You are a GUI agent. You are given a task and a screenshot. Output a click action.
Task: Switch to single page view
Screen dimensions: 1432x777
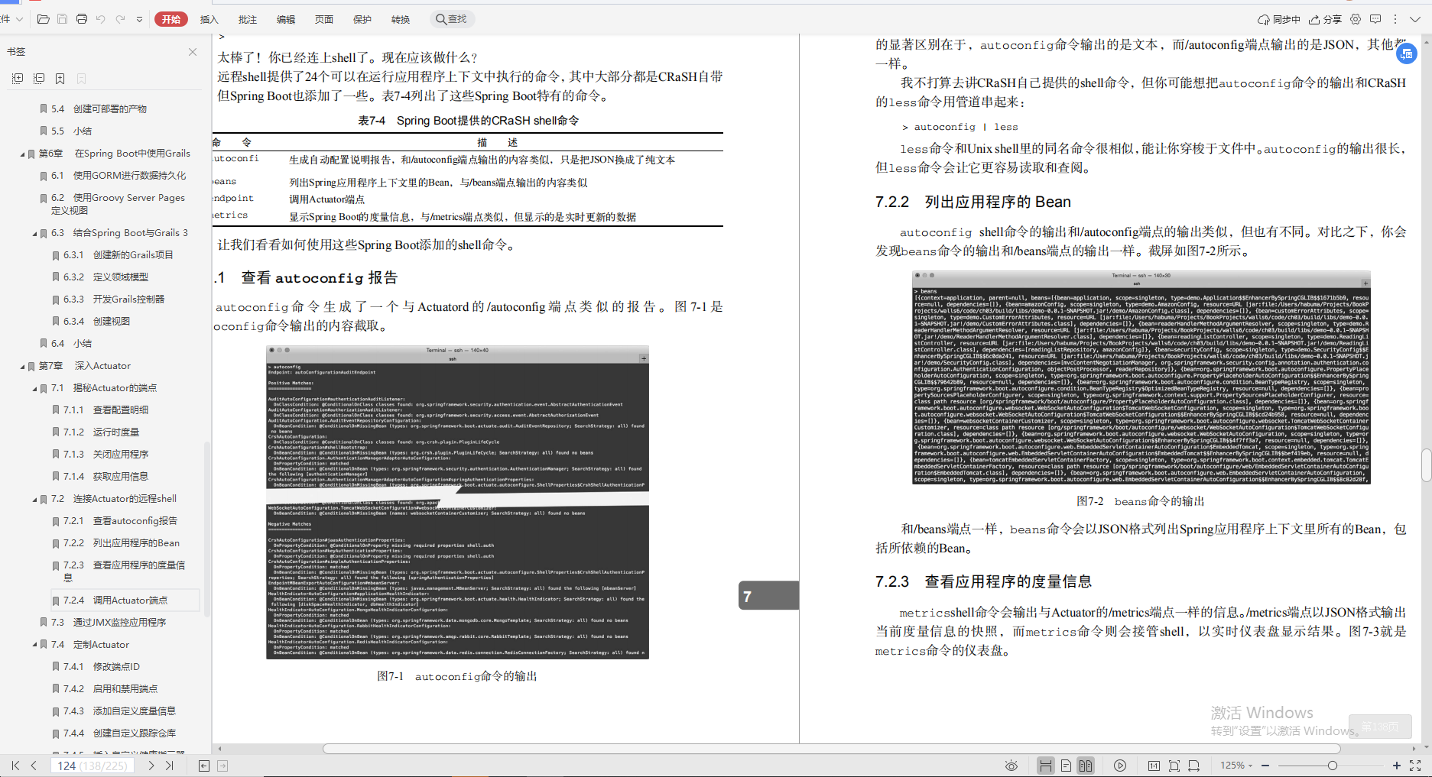[1066, 766]
